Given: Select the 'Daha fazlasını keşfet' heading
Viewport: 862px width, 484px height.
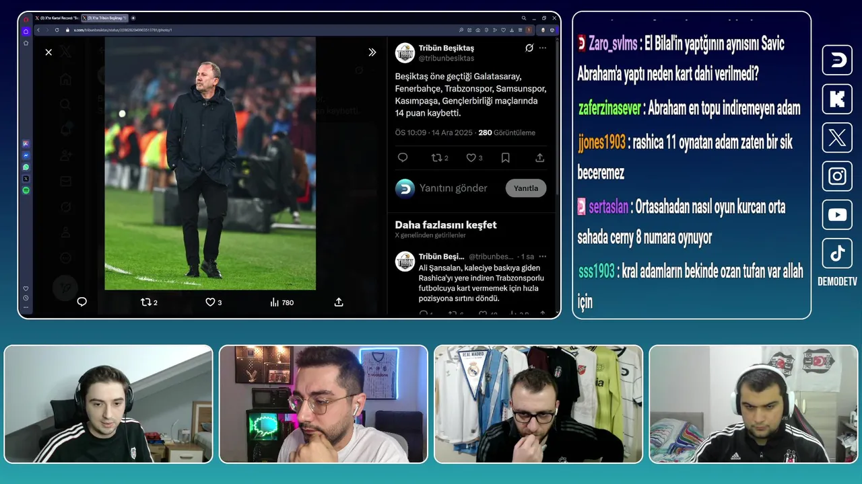Looking at the screenshot, I should [446, 225].
